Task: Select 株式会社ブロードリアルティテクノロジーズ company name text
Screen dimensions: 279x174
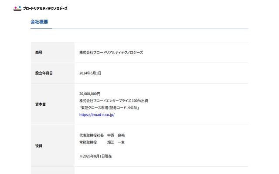Action: tap(111, 52)
